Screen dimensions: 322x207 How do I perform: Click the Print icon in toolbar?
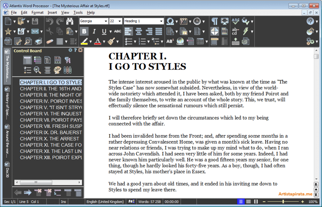coord(8,41)
